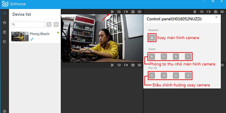The width and height of the screenshot is (226, 113).
Task: Start recording on the HD live feed
Action: (x=126, y=12)
